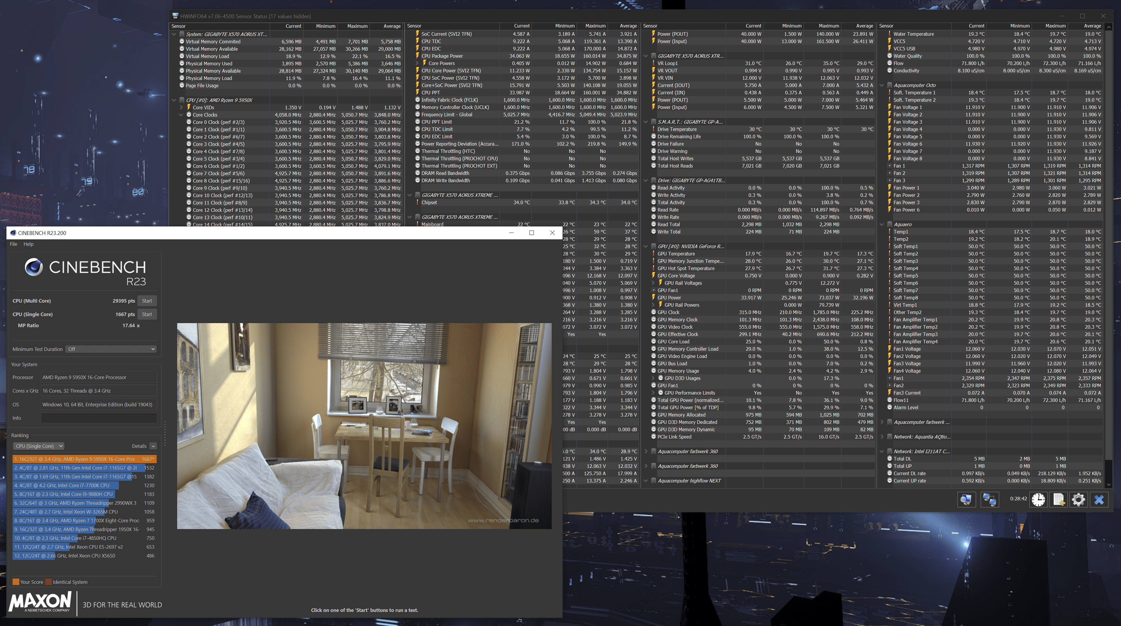Click HWiNFO vertical scrollbar down arrow
Image resolution: width=1121 pixels, height=626 pixels.
click(x=1108, y=484)
